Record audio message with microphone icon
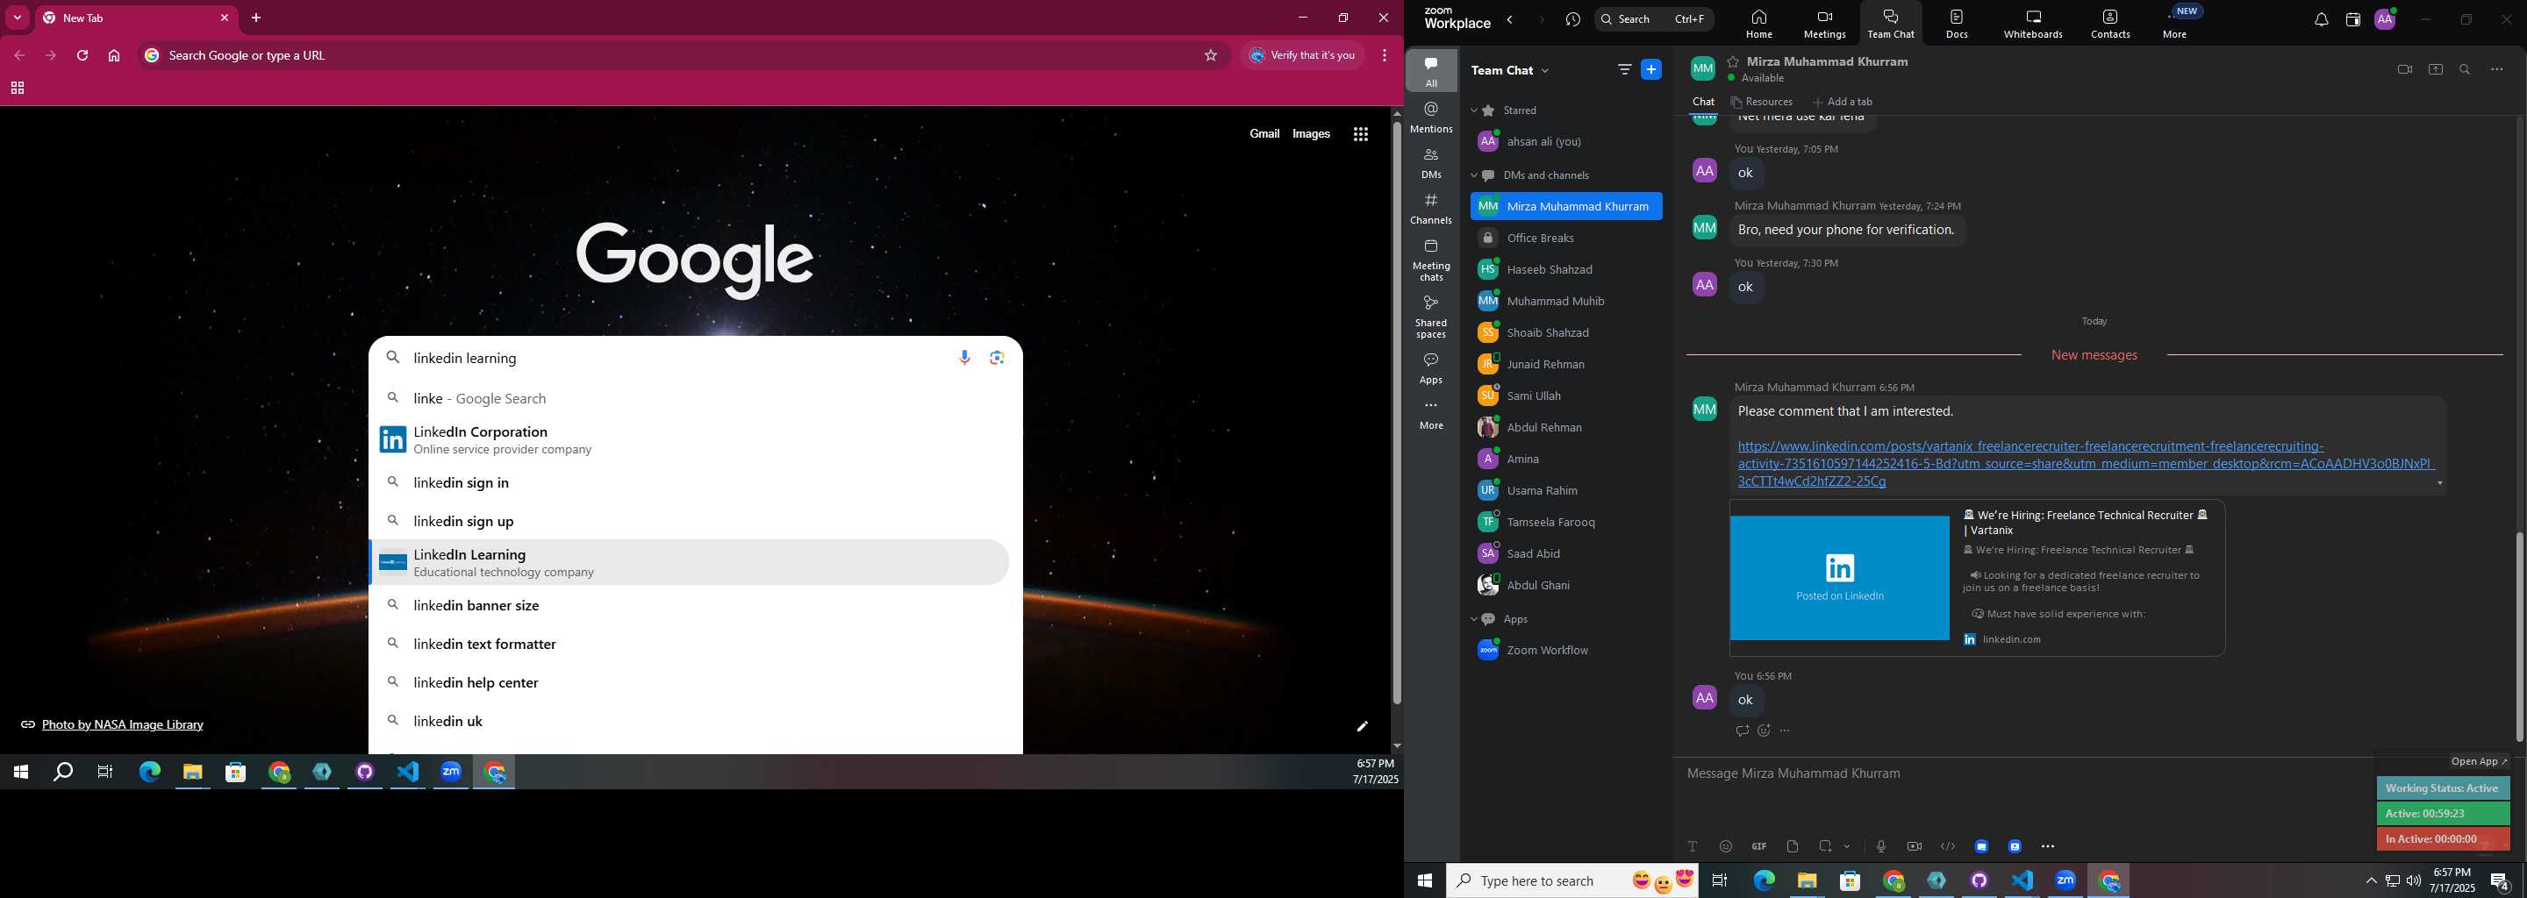The width and height of the screenshot is (2527, 898). click(1880, 846)
